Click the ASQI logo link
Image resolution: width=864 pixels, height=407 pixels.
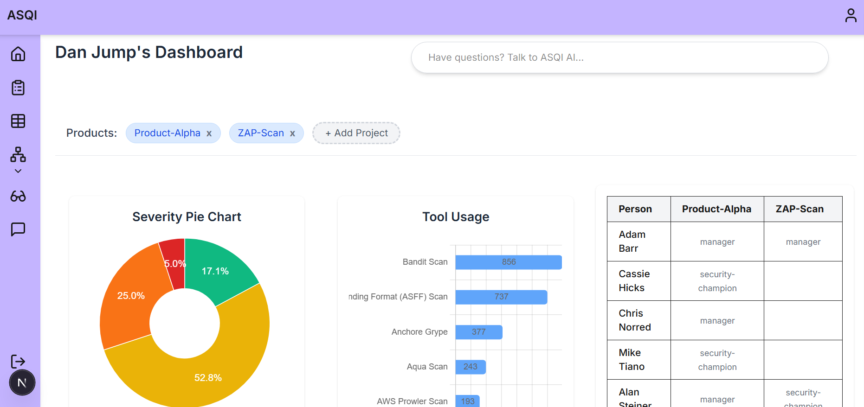(22, 15)
